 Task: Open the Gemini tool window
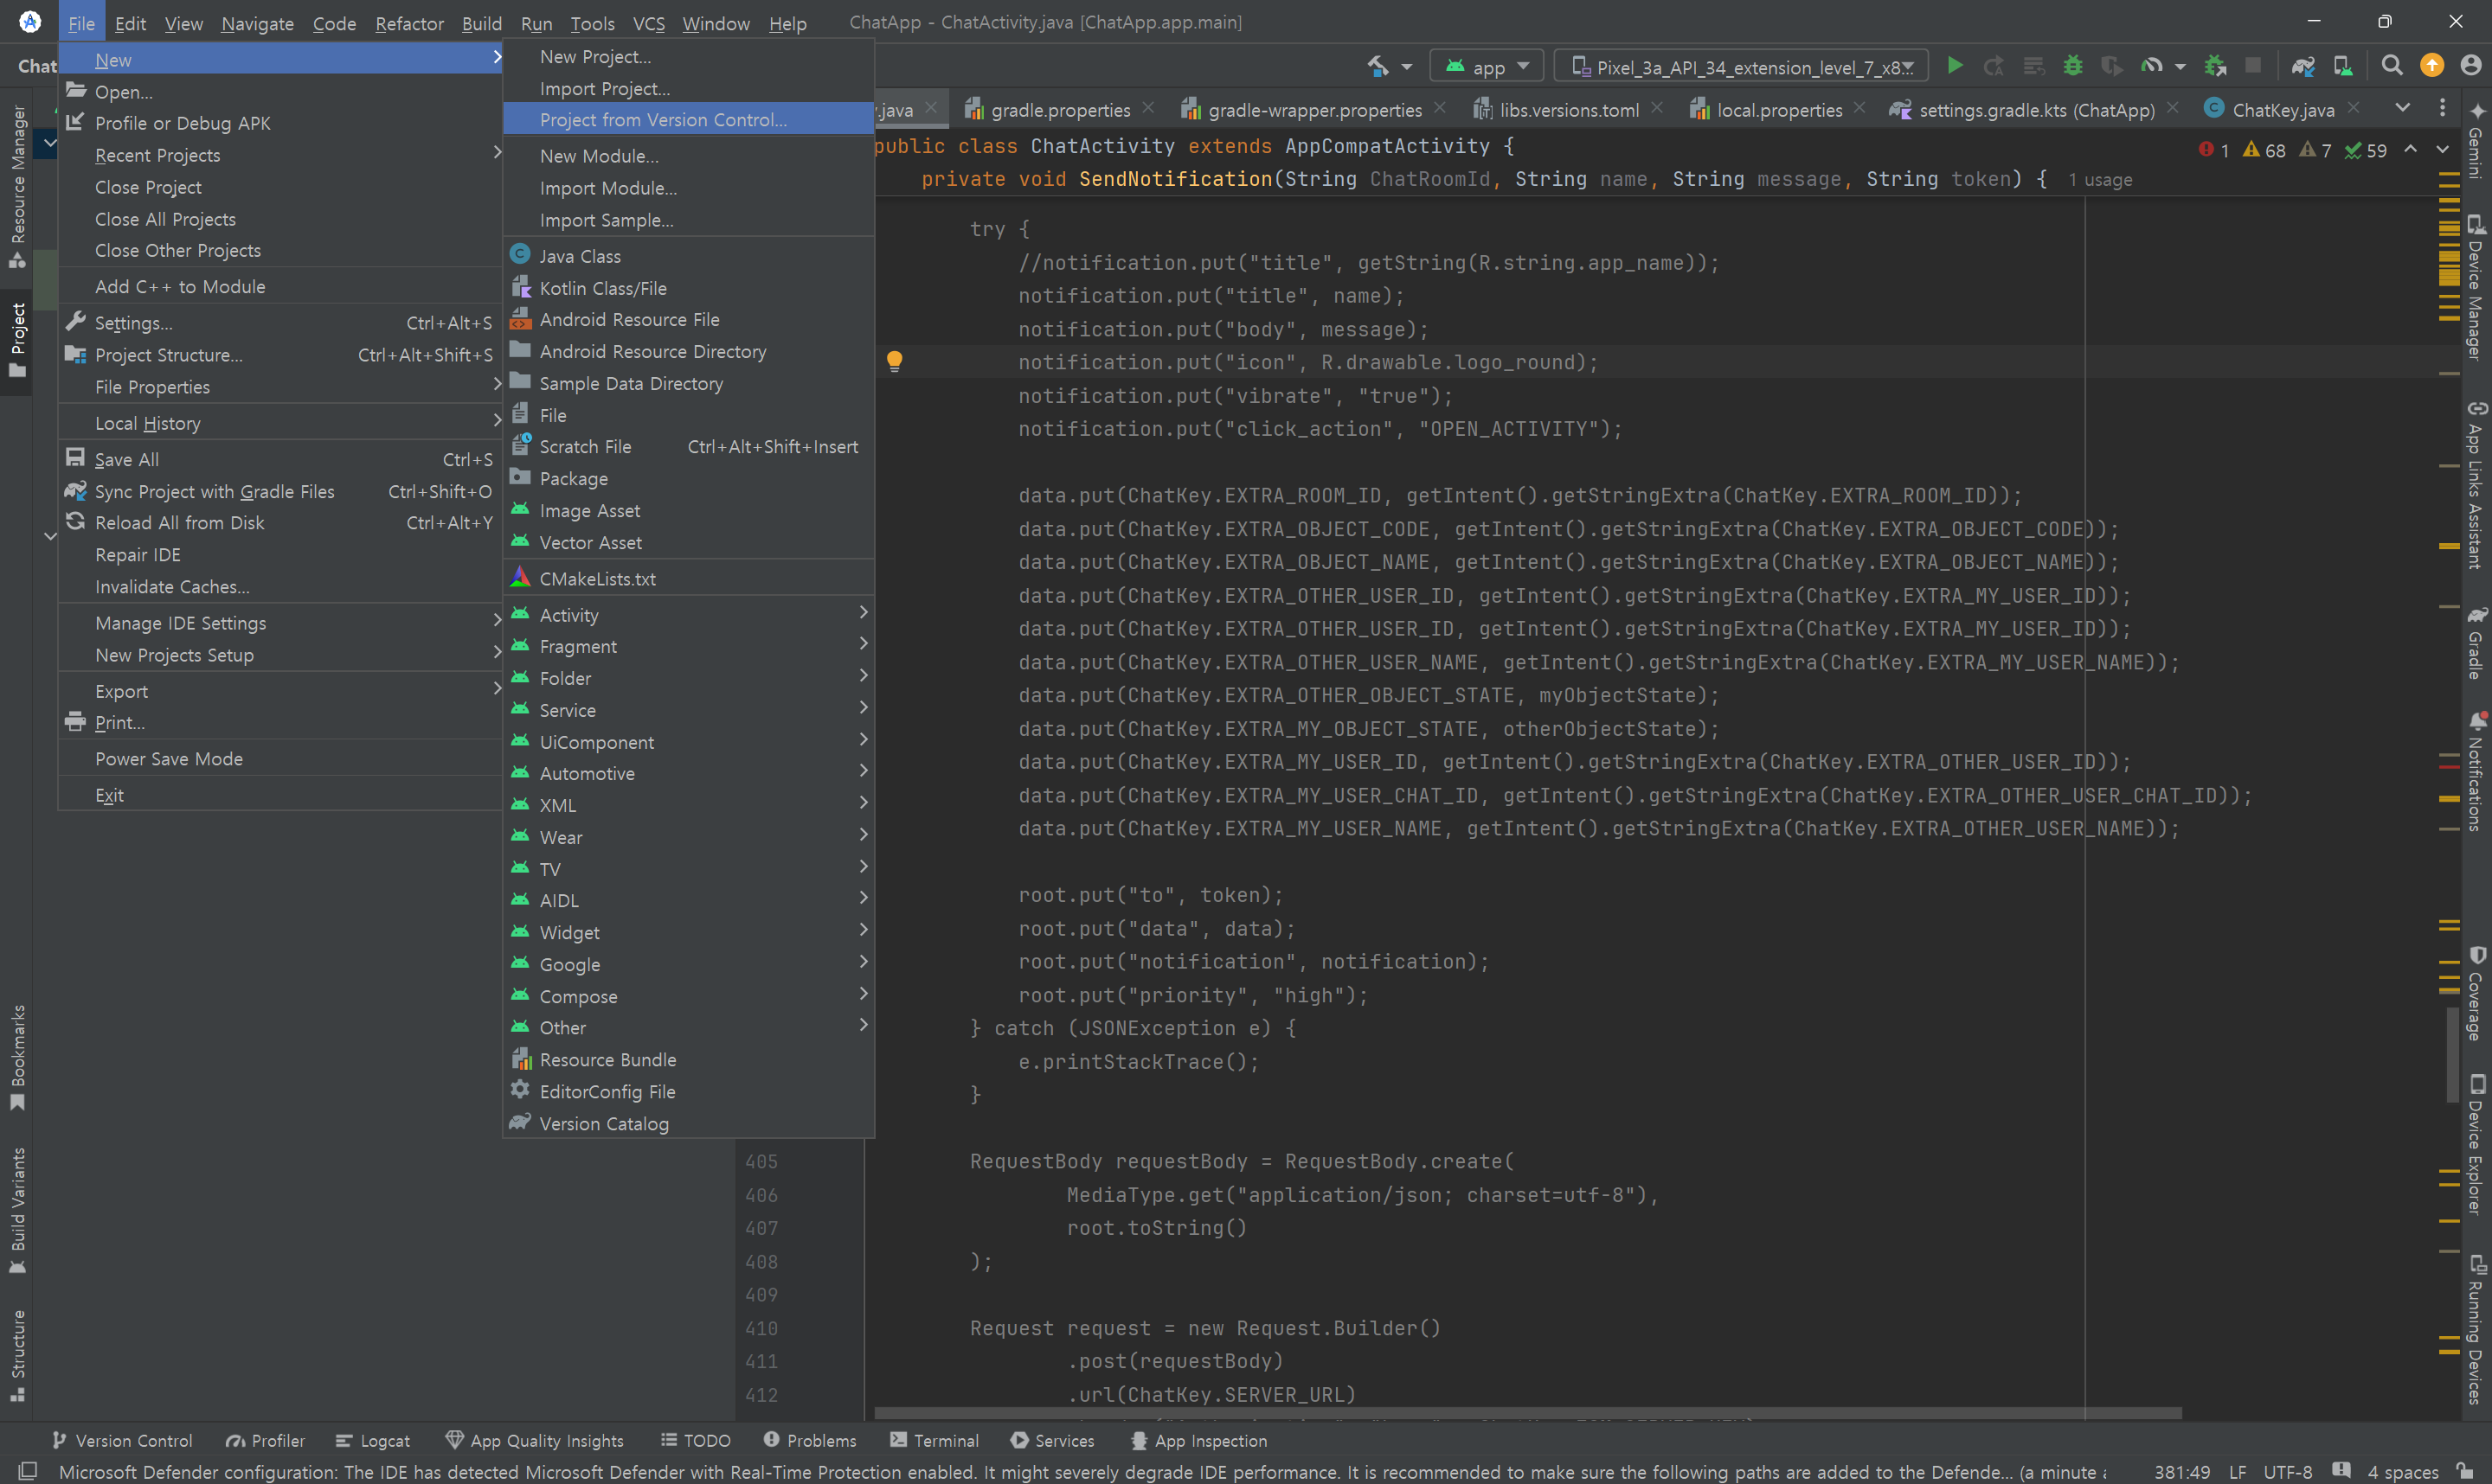pos(2475,141)
